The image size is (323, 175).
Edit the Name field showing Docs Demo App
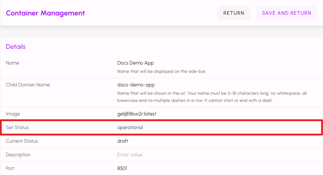pos(136,63)
